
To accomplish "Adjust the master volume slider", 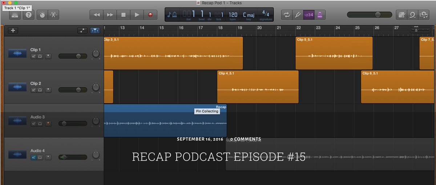I will (370, 15).
